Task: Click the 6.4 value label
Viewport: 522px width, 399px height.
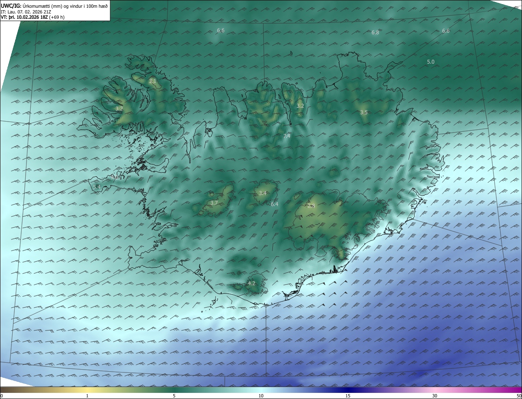Action: [274, 204]
